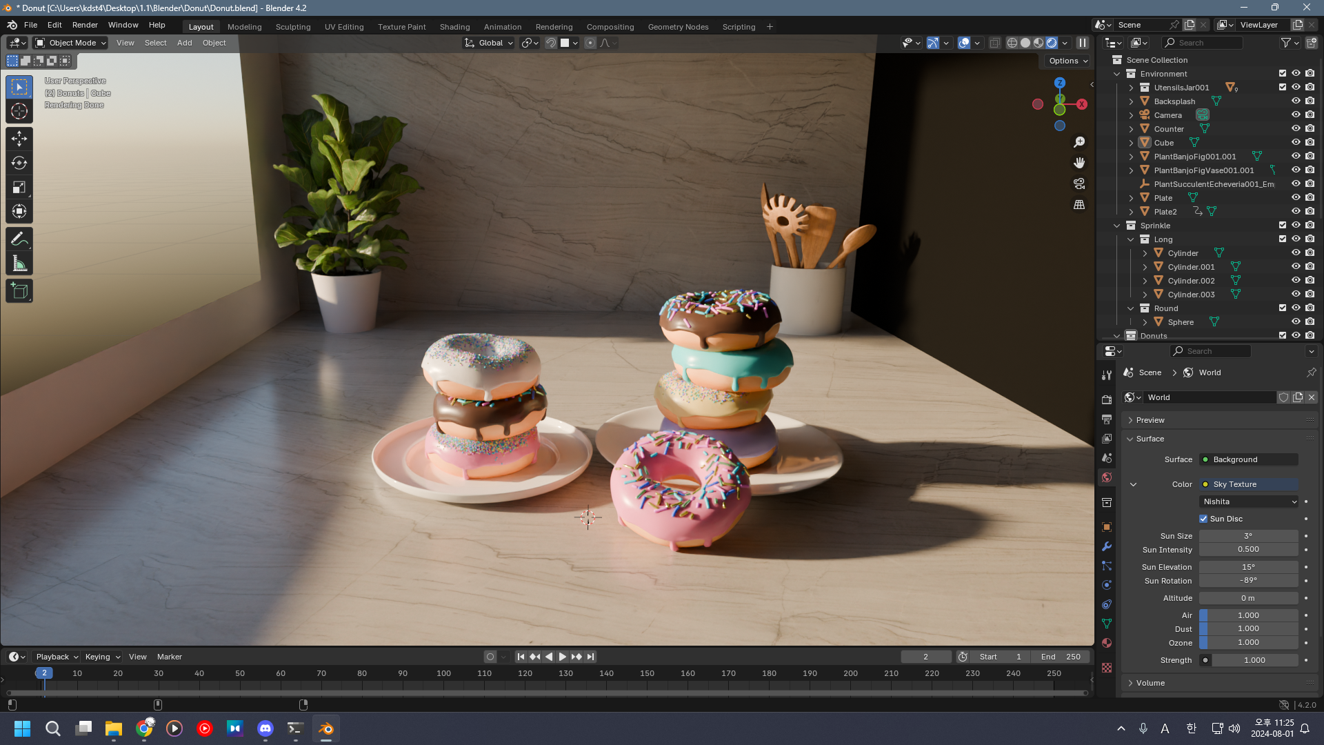Viewport: 1324px width, 745px height.
Task: Collapse the Sprinkle collection
Action: click(x=1117, y=226)
